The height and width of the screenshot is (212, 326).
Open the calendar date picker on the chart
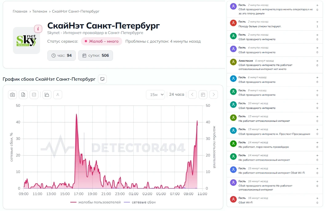pos(203,95)
